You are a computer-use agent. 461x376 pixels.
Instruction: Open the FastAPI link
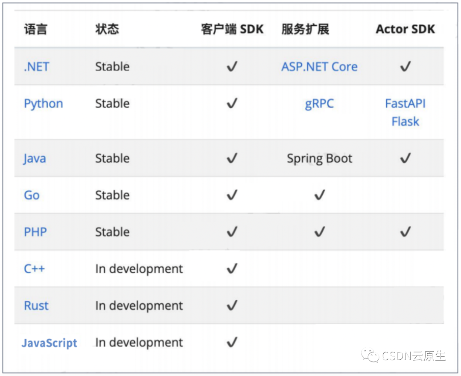(405, 104)
